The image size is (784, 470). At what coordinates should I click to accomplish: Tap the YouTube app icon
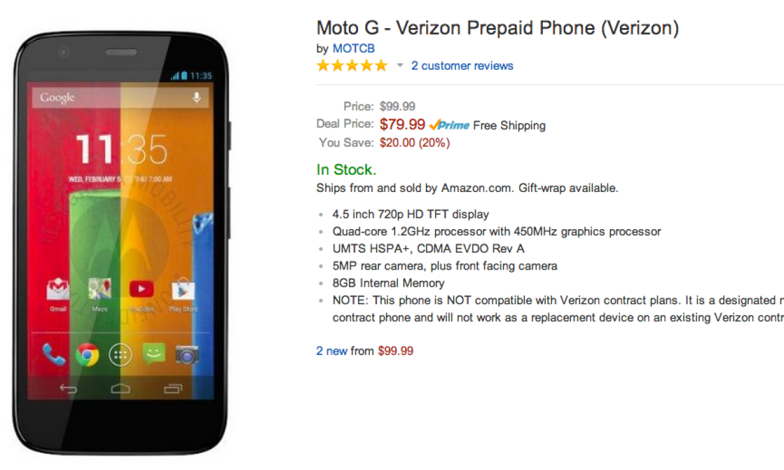click(141, 289)
